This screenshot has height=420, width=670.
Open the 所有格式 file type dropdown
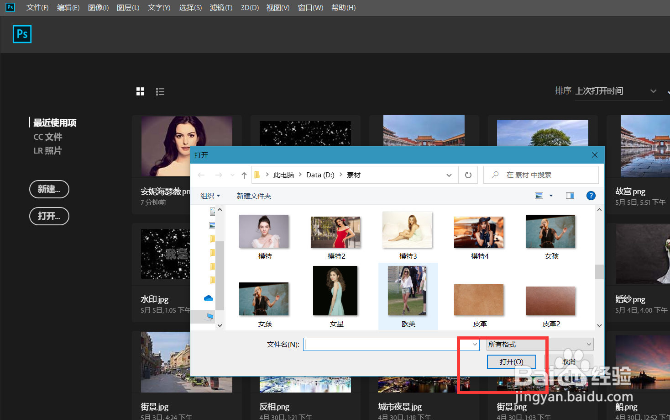coord(540,345)
